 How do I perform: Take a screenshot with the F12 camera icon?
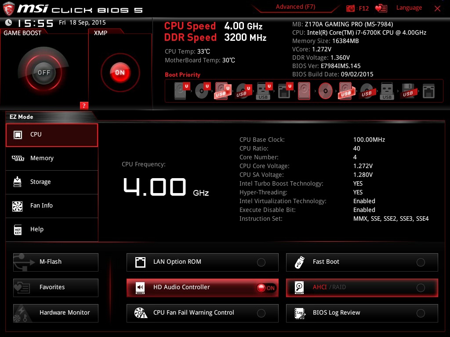(350, 8)
